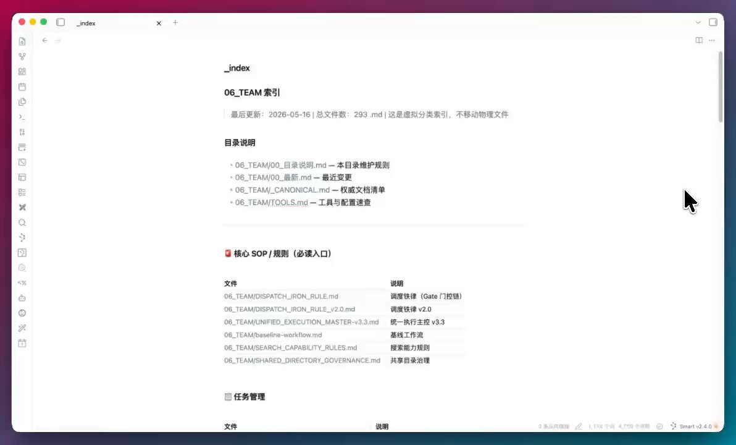
Task: Click the robot assistant icon
Action: click(x=22, y=298)
